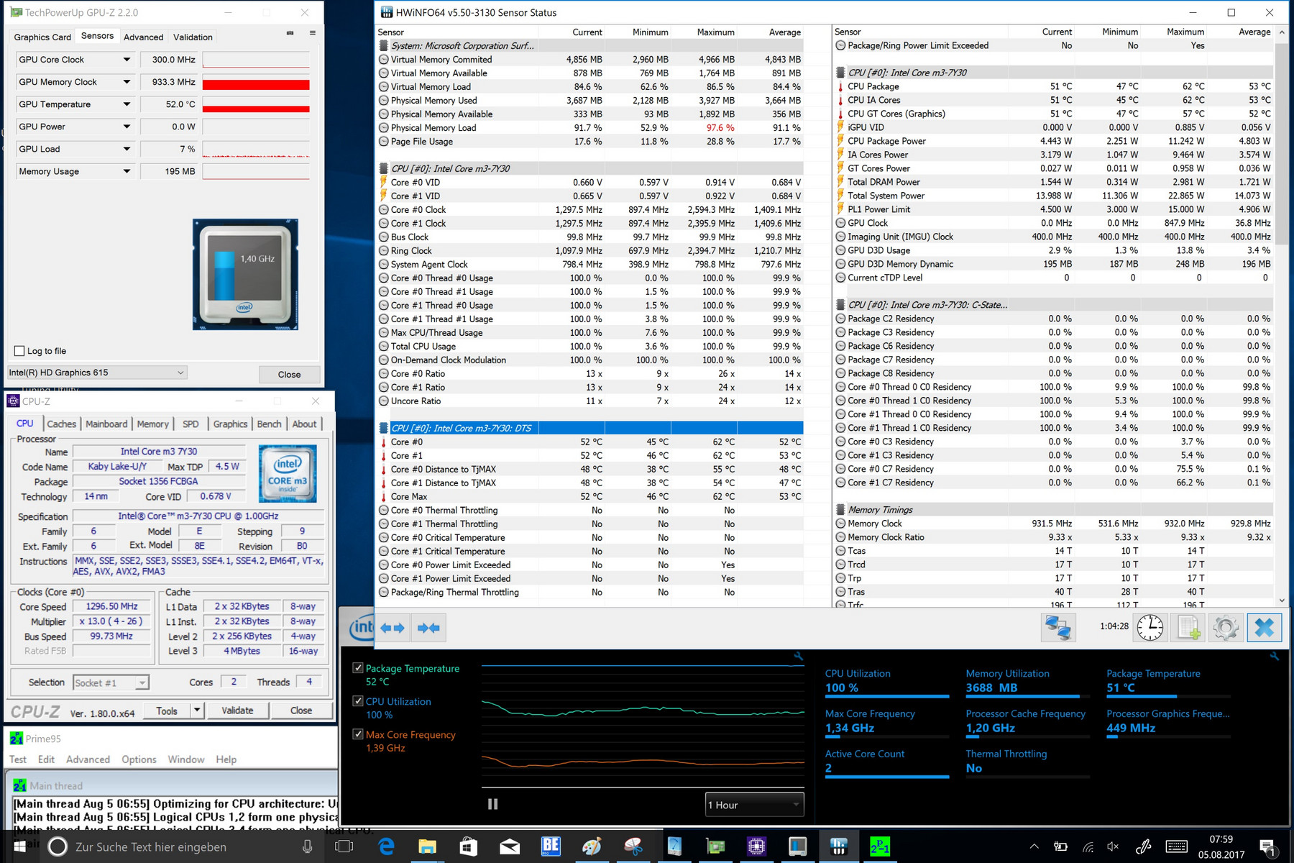Open the Prime95 Test menu
Screen dimensions: 1294x863
[x=18, y=759]
